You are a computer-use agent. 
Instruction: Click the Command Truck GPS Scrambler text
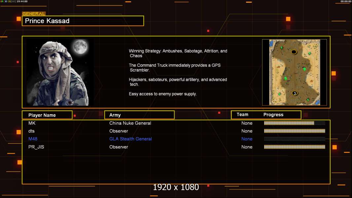point(175,68)
